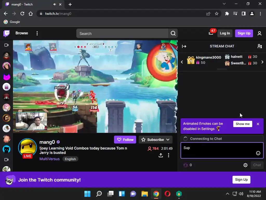Open stream more options three-dot menu

tap(168, 155)
